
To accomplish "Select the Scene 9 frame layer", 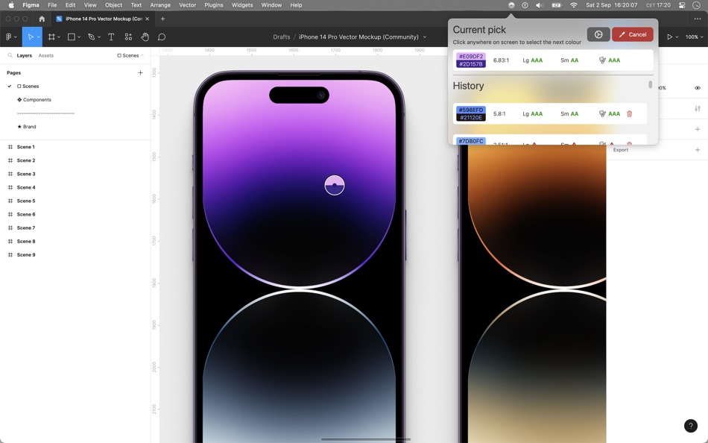I will point(26,255).
